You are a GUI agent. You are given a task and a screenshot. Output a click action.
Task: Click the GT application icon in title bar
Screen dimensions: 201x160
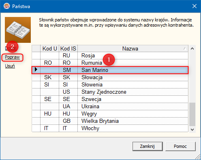coord(7,6)
